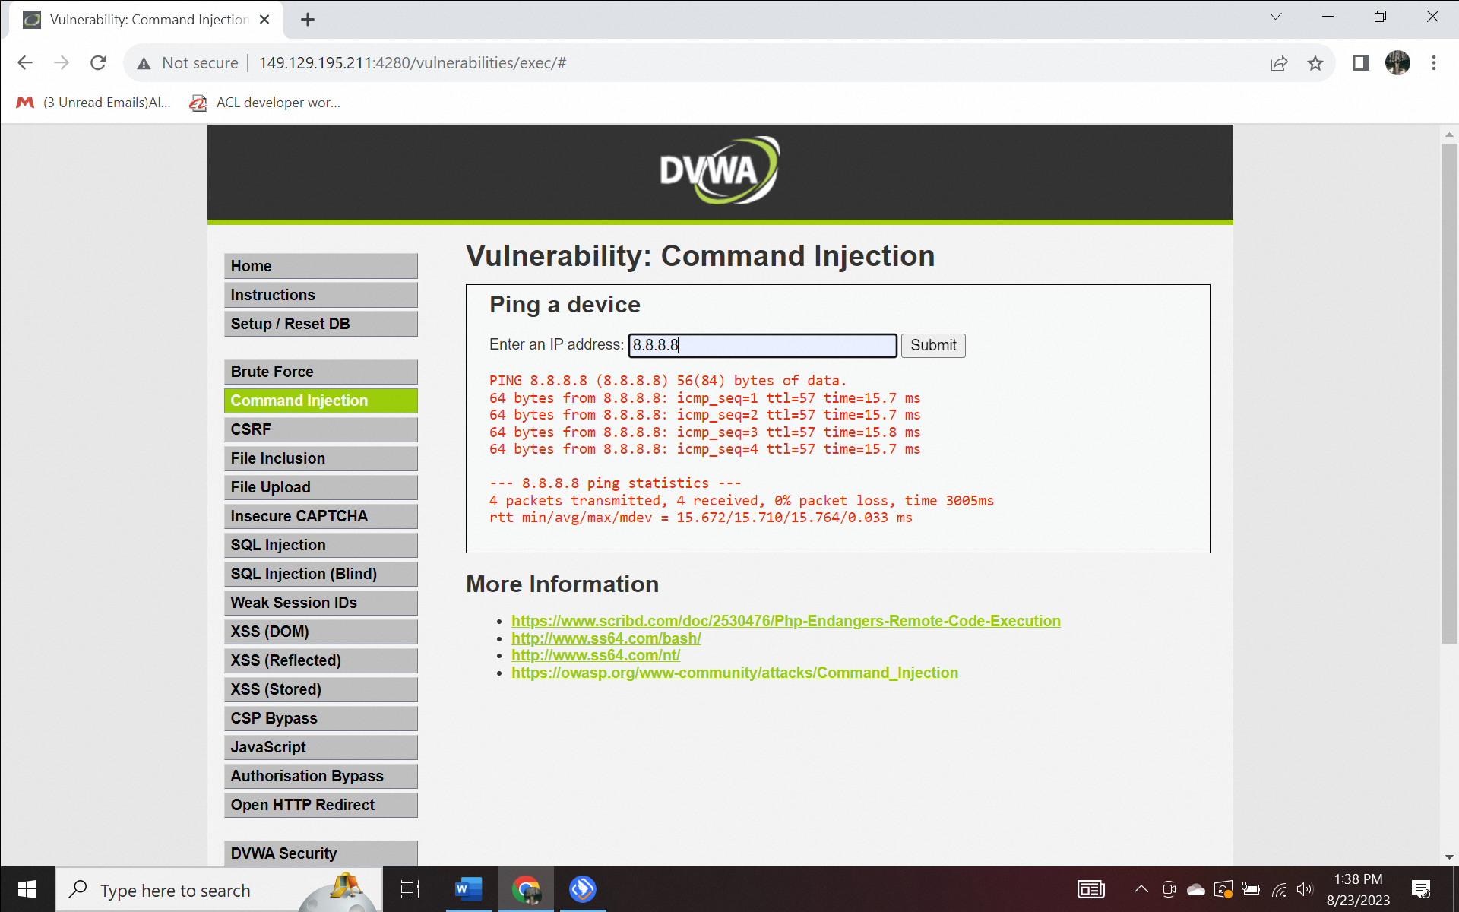The height and width of the screenshot is (912, 1459).
Task: Open the share dialog in Chrome
Action: [1280, 63]
